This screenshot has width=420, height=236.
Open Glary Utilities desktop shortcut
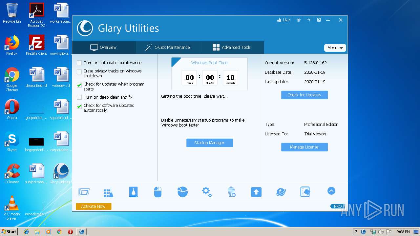61,174
